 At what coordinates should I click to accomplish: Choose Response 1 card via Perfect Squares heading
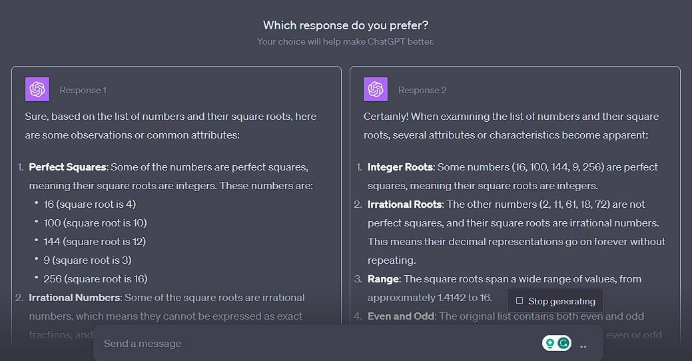pyautogui.click(x=68, y=167)
